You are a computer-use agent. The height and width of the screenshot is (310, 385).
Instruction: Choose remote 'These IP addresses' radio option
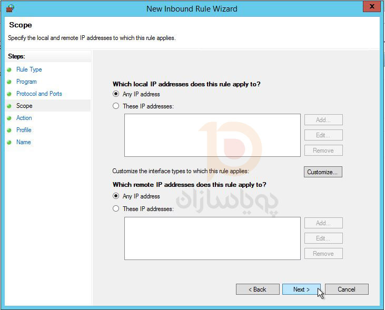(116, 209)
